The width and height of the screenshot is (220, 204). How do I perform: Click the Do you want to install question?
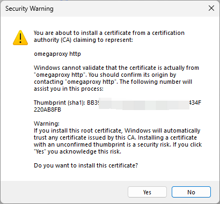(86, 165)
